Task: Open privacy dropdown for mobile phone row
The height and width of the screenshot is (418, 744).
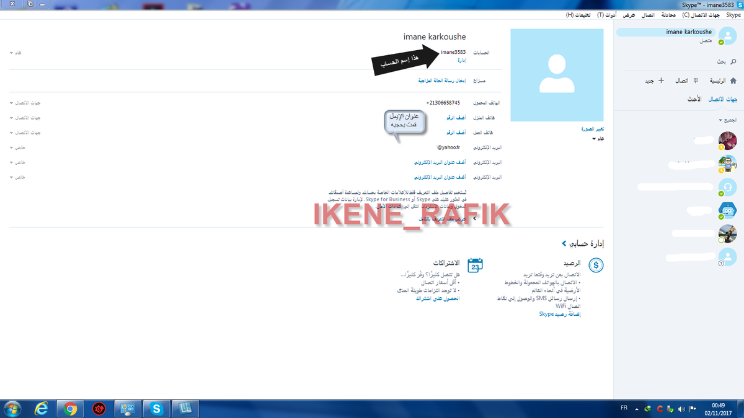Action: point(25,102)
